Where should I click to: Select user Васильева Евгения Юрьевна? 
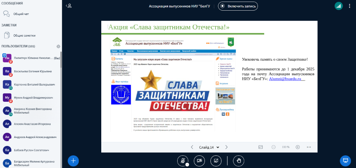(x=31, y=71)
